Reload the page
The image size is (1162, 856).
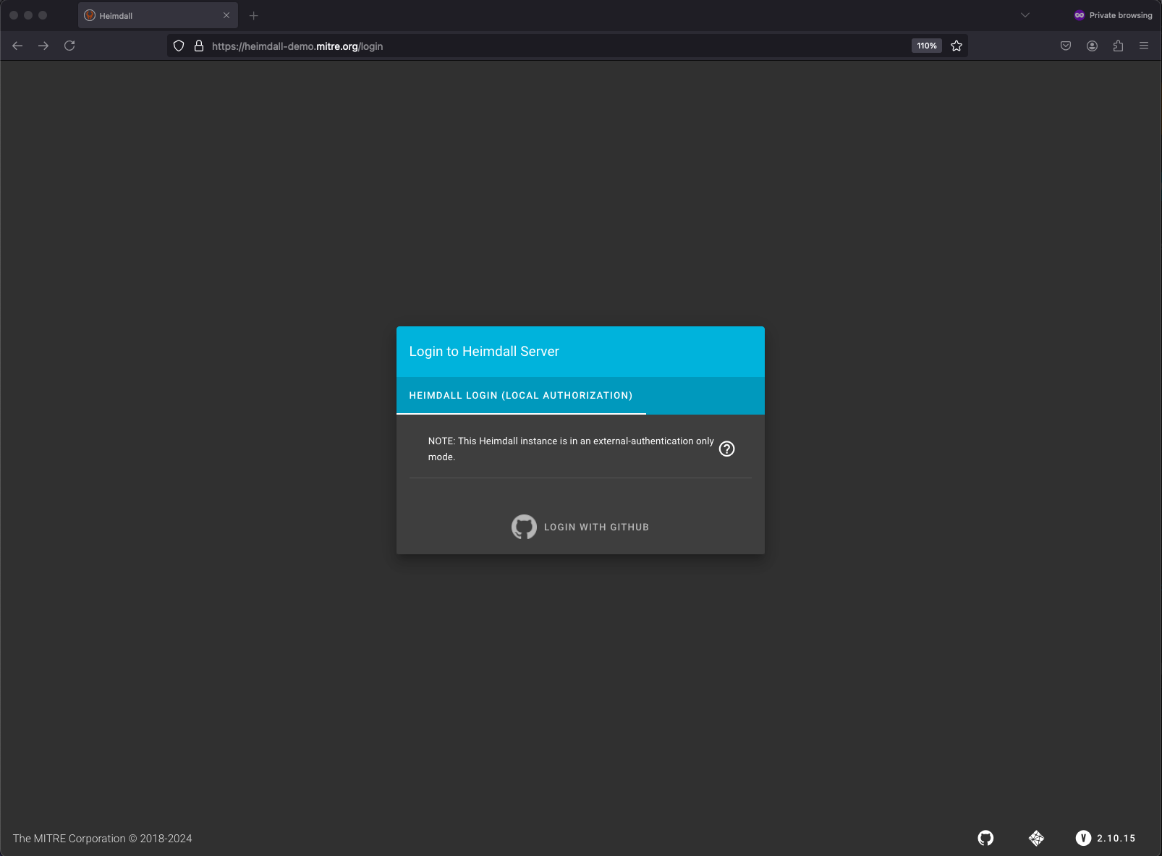[69, 45]
